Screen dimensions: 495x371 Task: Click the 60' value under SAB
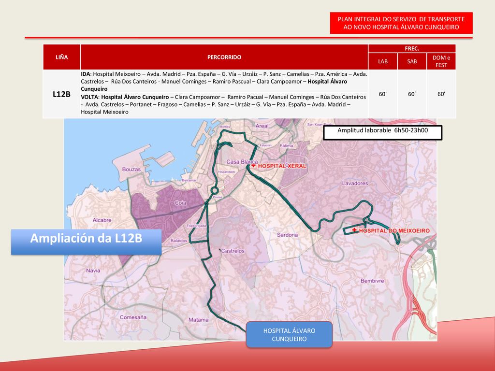click(x=412, y=94)
